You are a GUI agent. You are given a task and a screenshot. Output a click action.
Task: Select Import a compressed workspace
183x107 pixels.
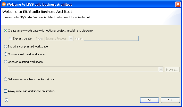pos(5,46)
